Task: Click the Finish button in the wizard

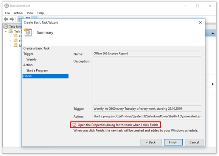Action: tap(173, 142)
